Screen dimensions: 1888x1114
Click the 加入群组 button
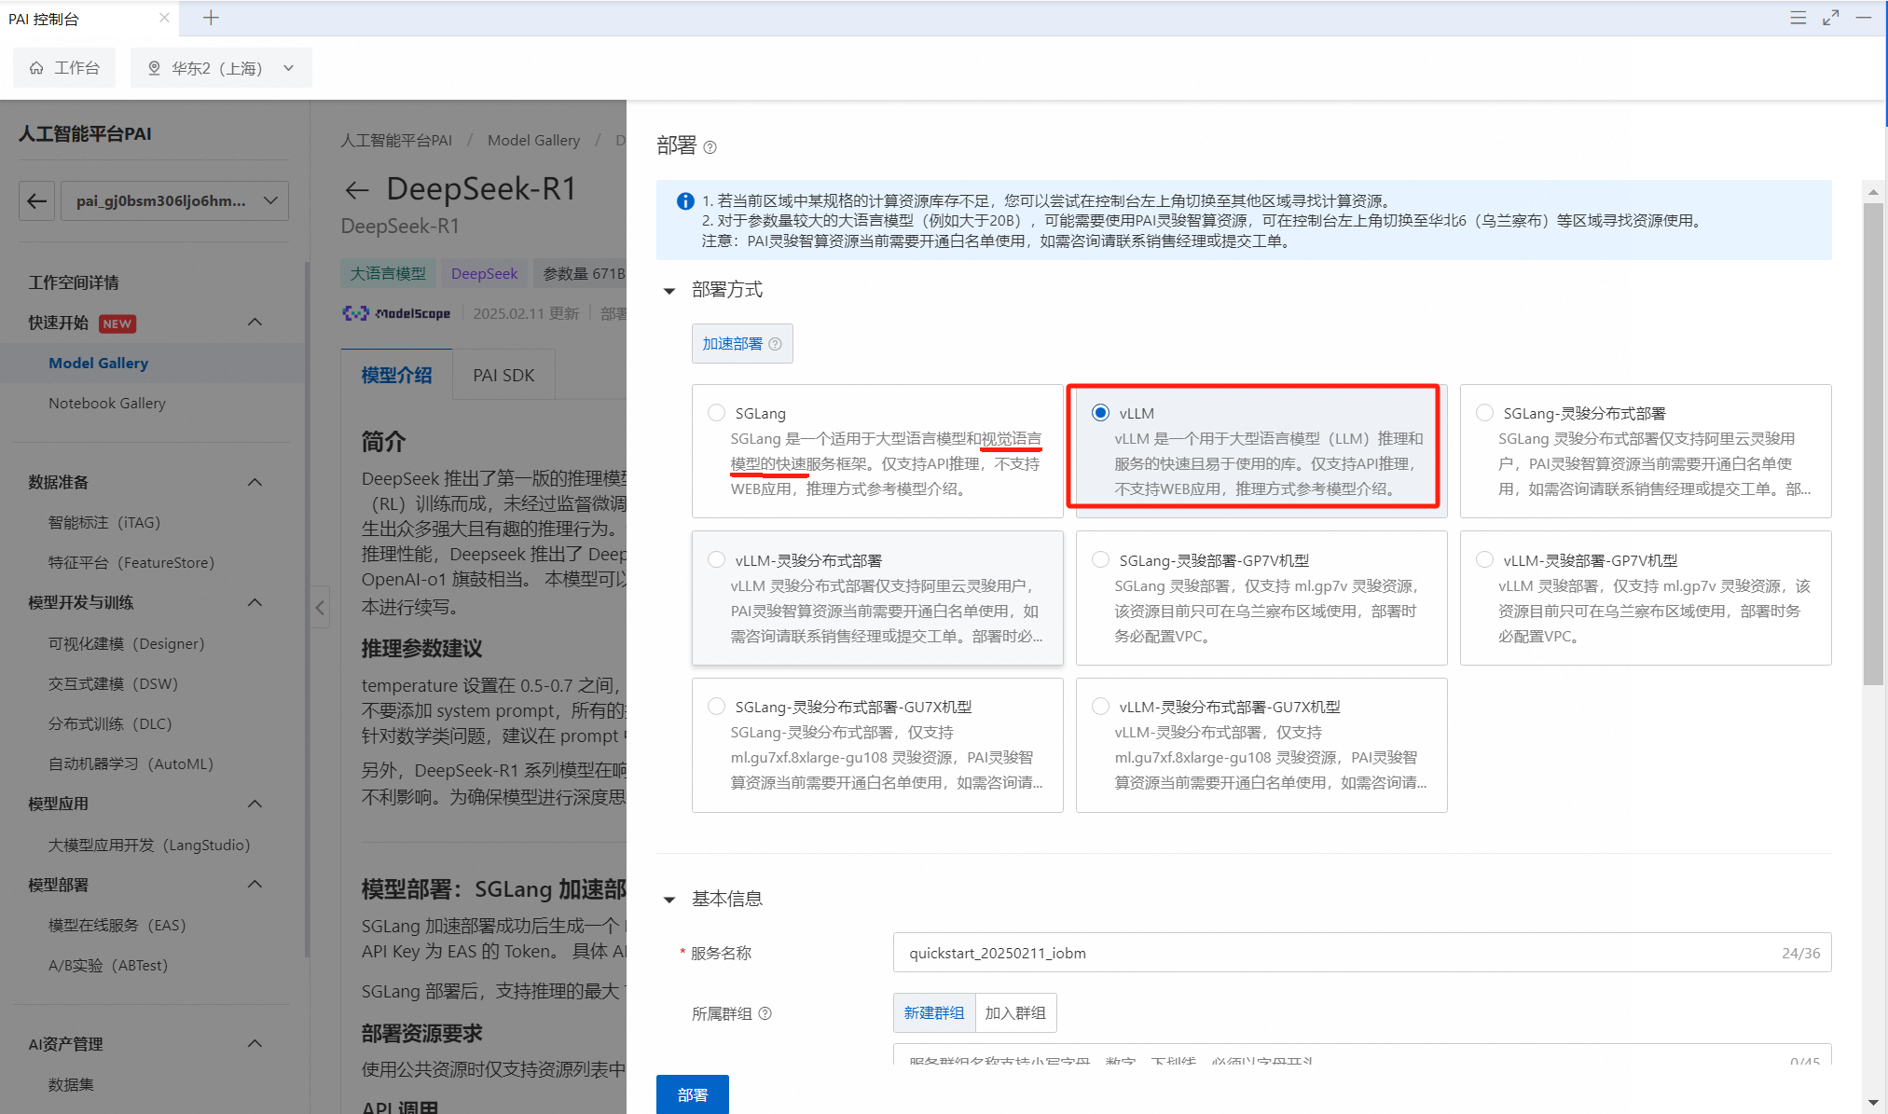point(1015,1012)
